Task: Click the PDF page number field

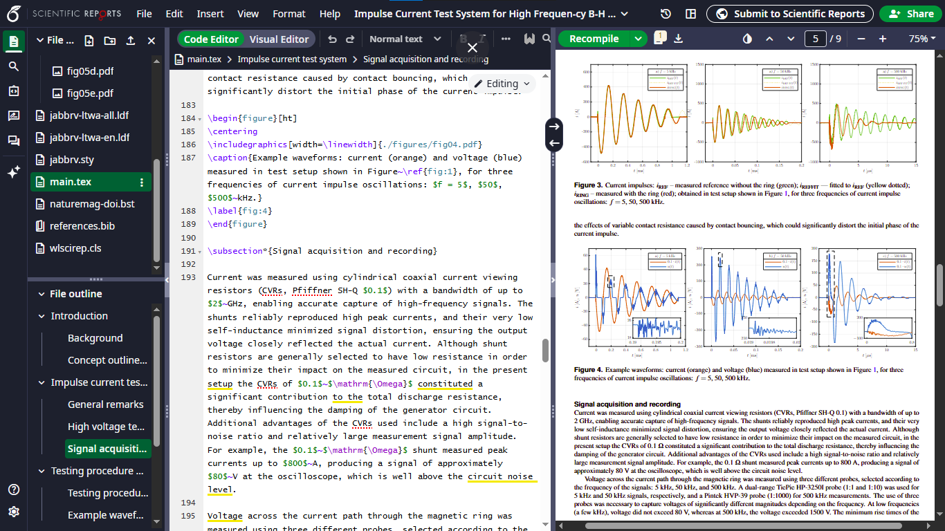Action: [x=816, y=39]
